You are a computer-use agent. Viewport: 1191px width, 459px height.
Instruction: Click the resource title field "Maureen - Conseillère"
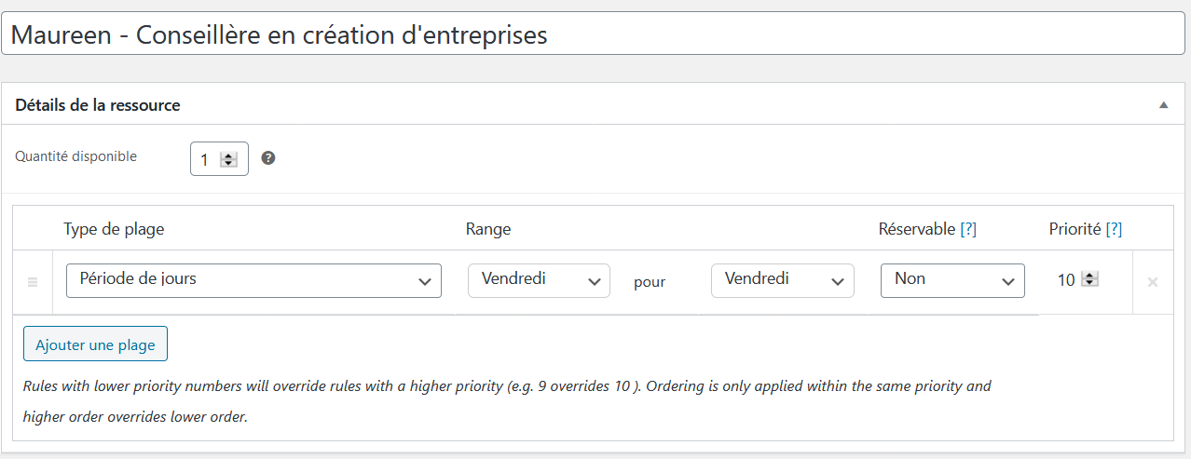[x=594, y=36]
